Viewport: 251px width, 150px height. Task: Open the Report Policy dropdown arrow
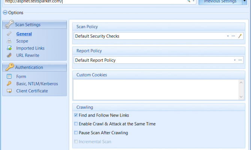pyautogui.click(x=235, y=60)
